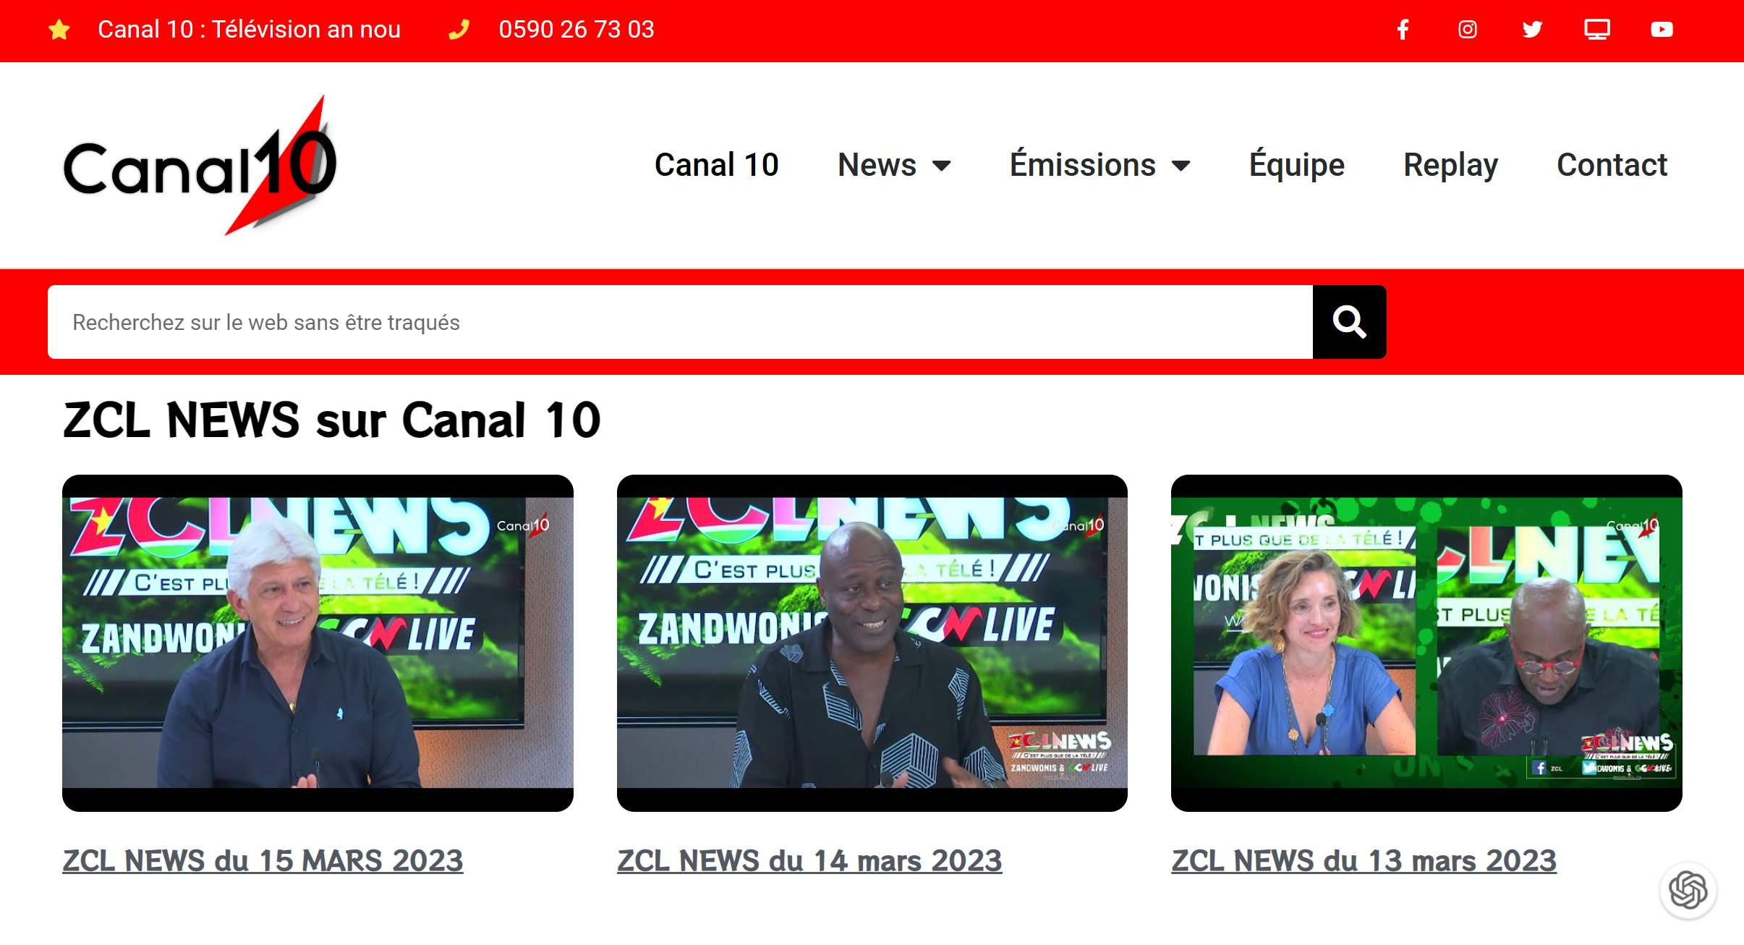Open ZCL NEWS du 14 mars 2023 link
The height and width of the screenshot is (945, 1744).
(809, 861)
